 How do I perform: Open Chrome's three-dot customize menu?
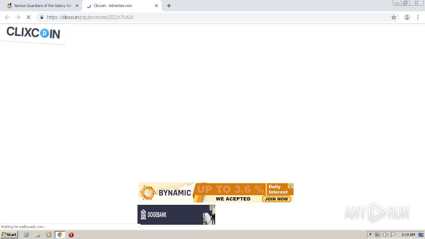[x=418, y=17]
